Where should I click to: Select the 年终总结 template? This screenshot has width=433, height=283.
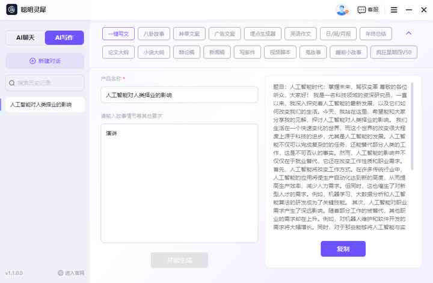pyautogui.click(x=376, y=34)
